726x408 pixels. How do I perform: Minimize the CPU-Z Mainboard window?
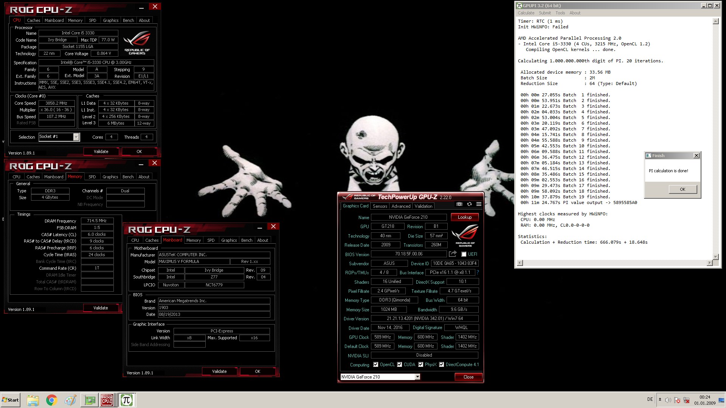pyautogui.click(x=260, y=227)
